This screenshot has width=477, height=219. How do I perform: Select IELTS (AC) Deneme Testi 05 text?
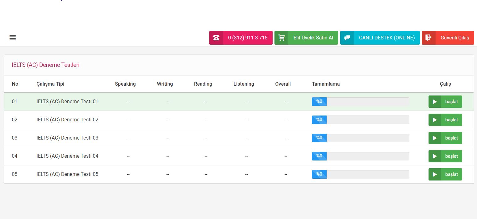click(67, 174)
